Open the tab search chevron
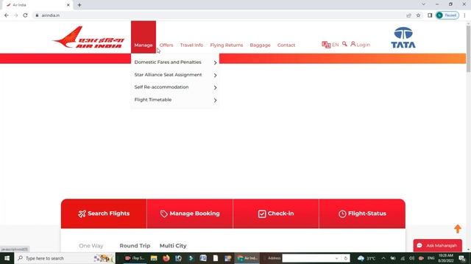Screen dimensions: 471x264 pos(424,4)
